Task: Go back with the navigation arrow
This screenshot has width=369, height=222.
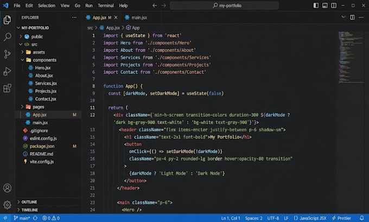Action: point(154,5)
